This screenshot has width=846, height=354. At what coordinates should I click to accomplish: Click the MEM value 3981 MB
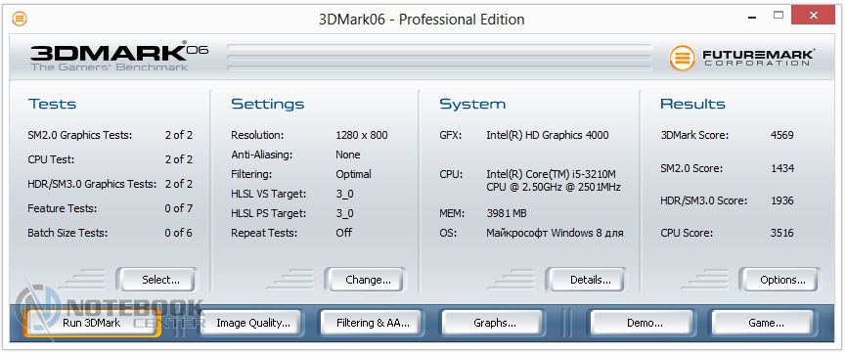[x=506, y=213]
